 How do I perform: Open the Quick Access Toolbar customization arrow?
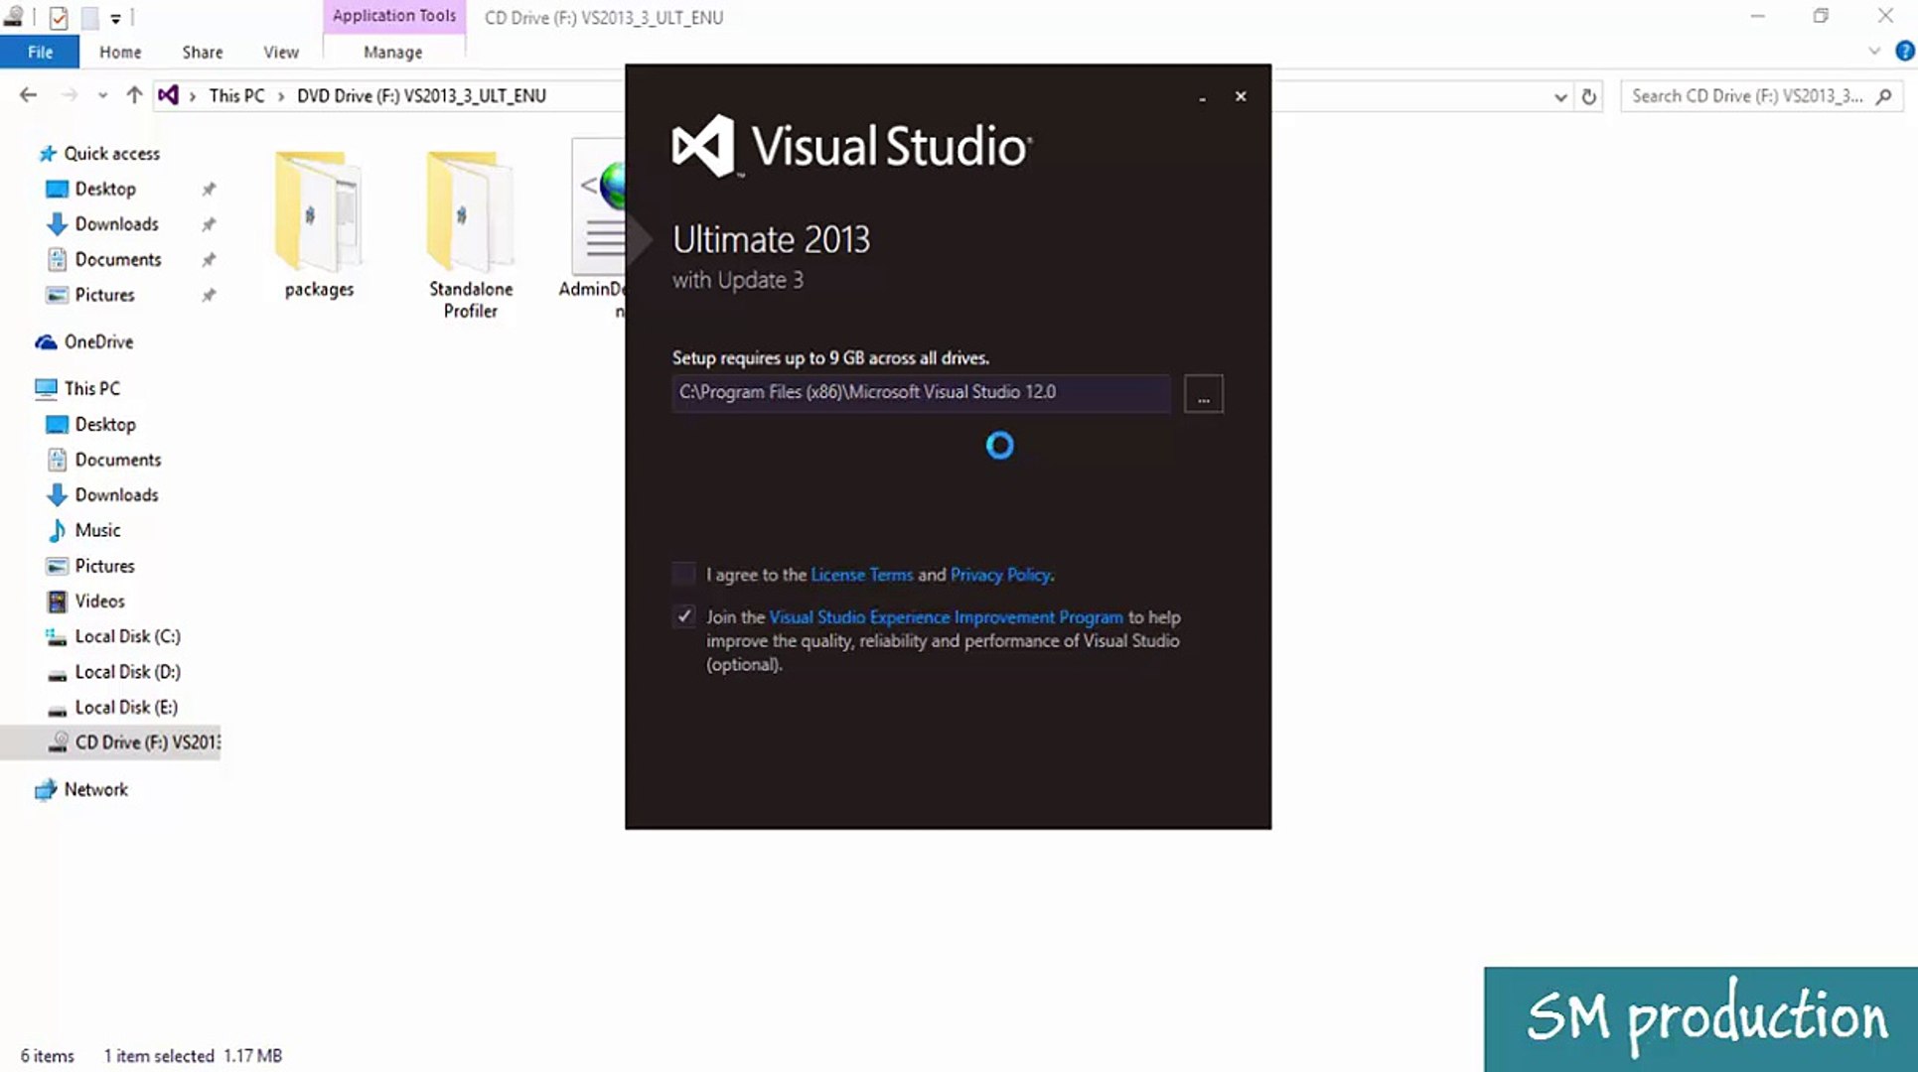pos(117,17)
